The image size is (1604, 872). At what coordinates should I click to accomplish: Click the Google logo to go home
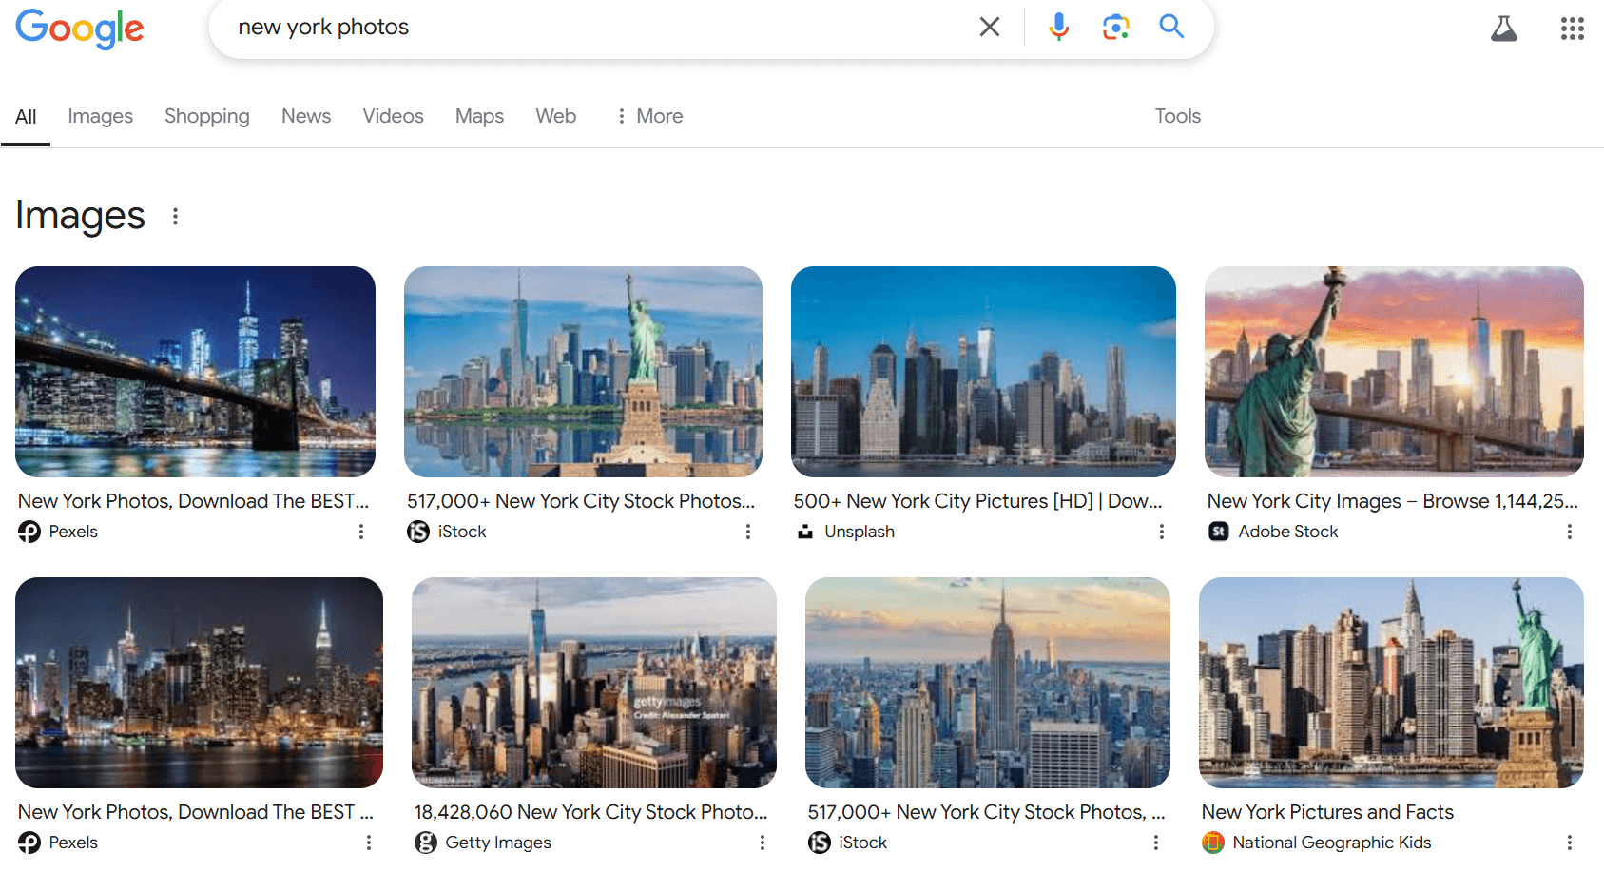pyautogui.click(x=79, y=29)
